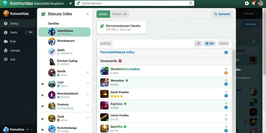This screenshot has height=133, width=266.
Task: Click the Sermoite search button
Action: [222, 14]
